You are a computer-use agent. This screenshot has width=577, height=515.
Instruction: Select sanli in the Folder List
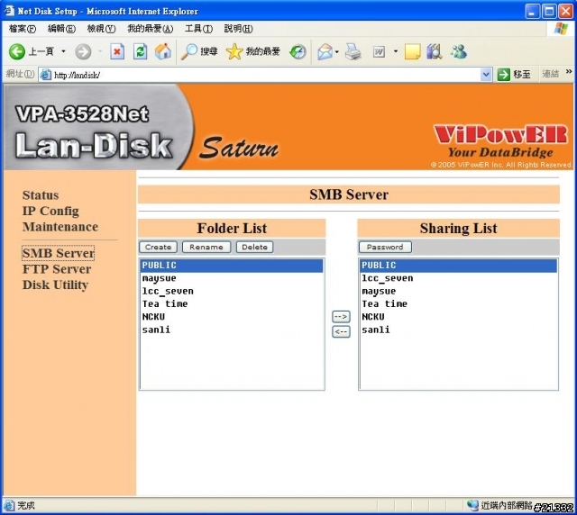231,330
